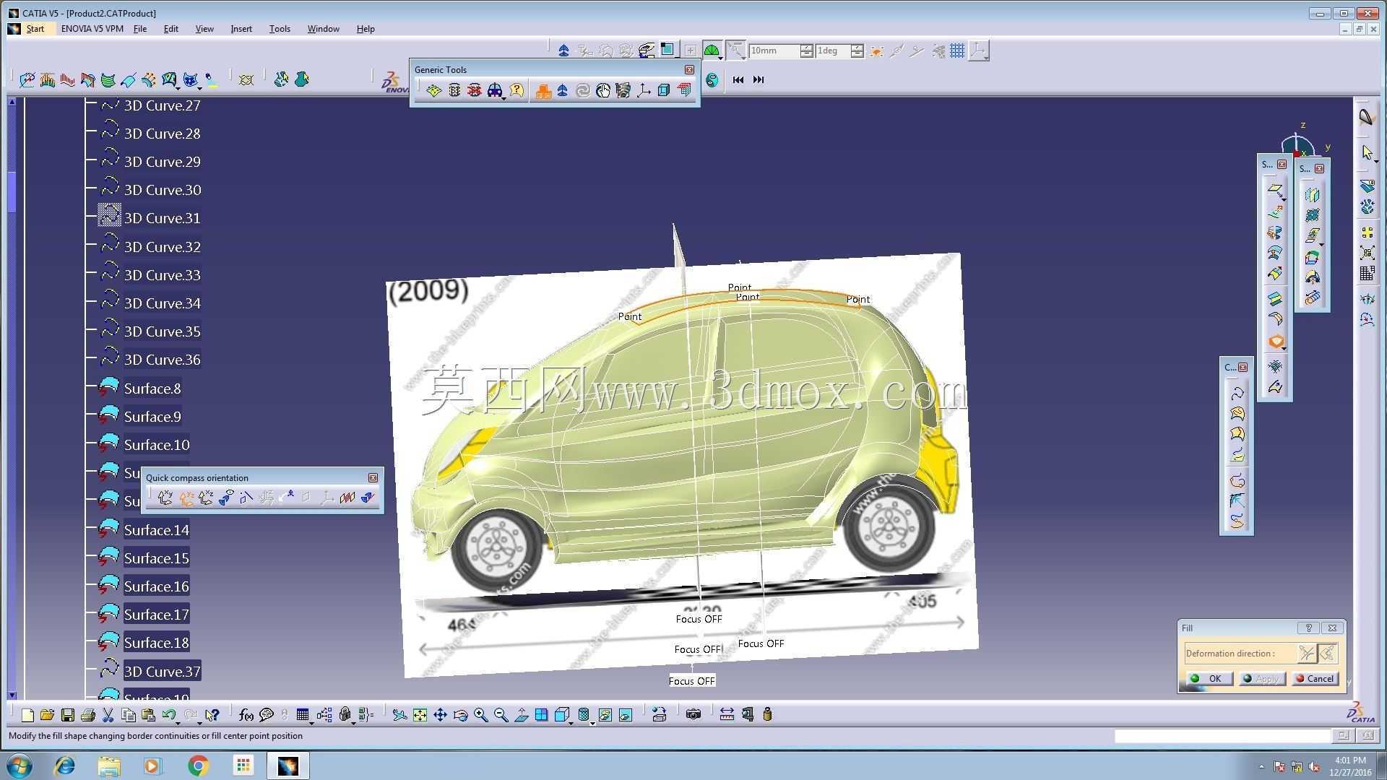The image size is (1387, 780).
Task: Save the product with floppy icon
Action: coord(67,715)
